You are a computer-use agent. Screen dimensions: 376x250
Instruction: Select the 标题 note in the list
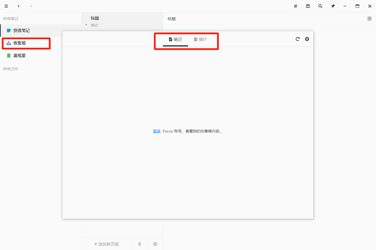tap(122, 21)
